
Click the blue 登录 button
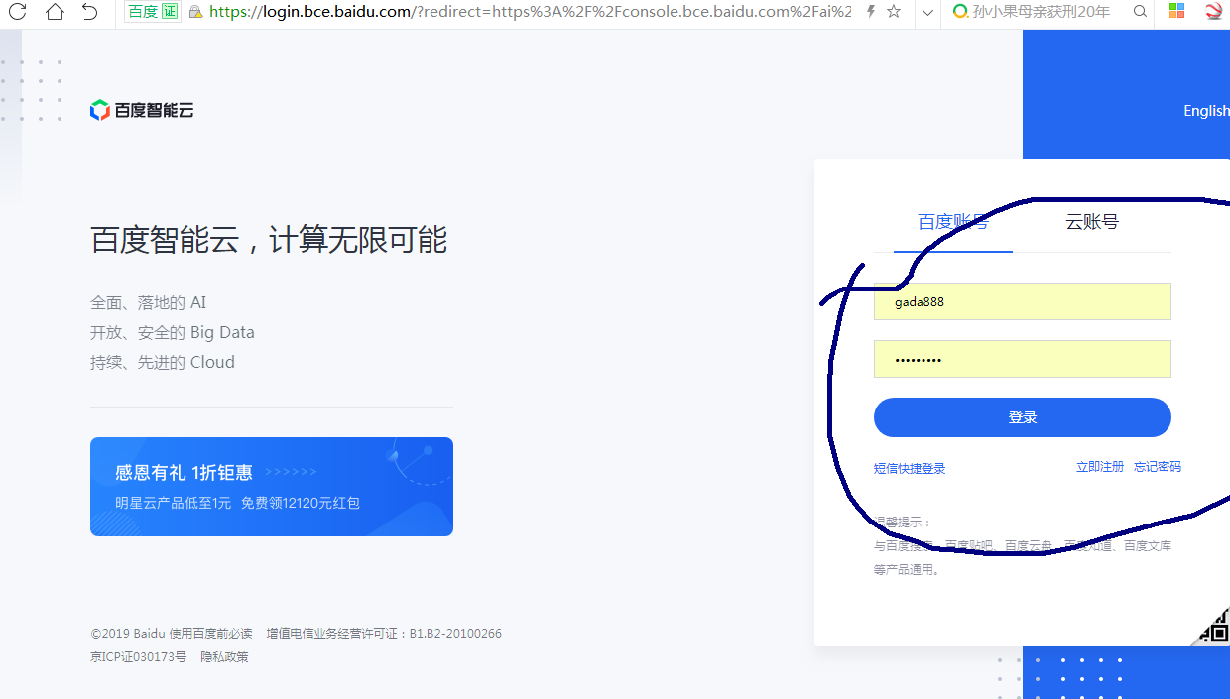[x=1023, y=417]
